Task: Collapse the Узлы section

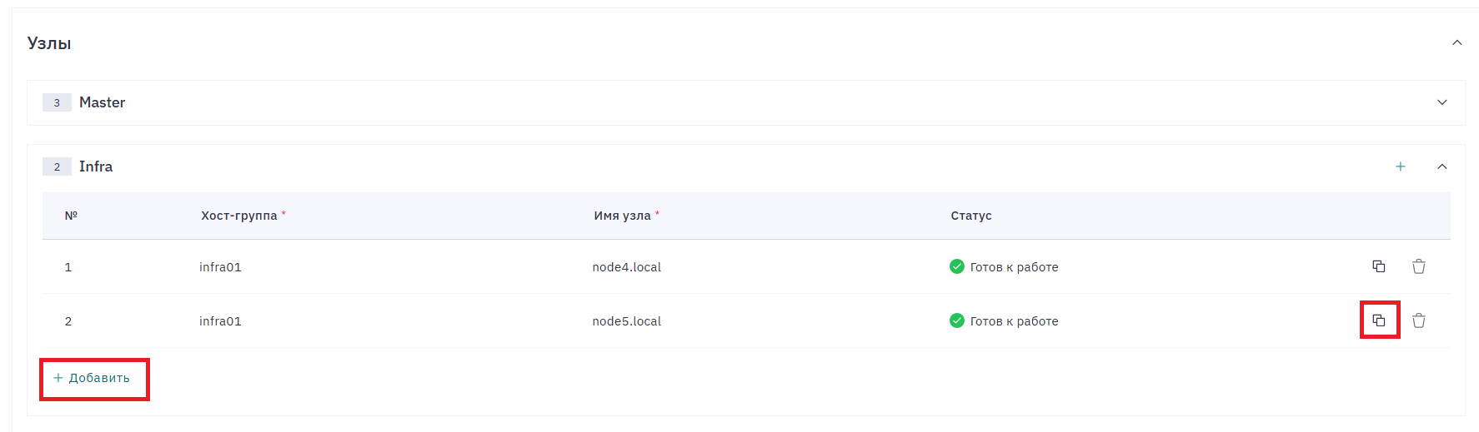Action: pyautogui.click(x=1457, y=42)
